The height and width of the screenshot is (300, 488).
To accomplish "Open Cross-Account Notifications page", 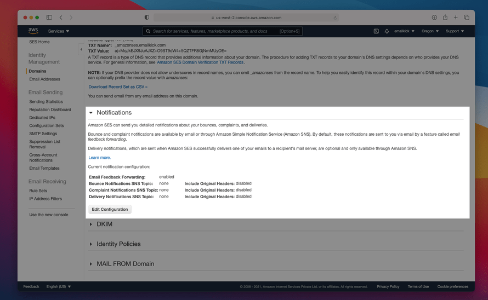I will [x=43, y=157].
